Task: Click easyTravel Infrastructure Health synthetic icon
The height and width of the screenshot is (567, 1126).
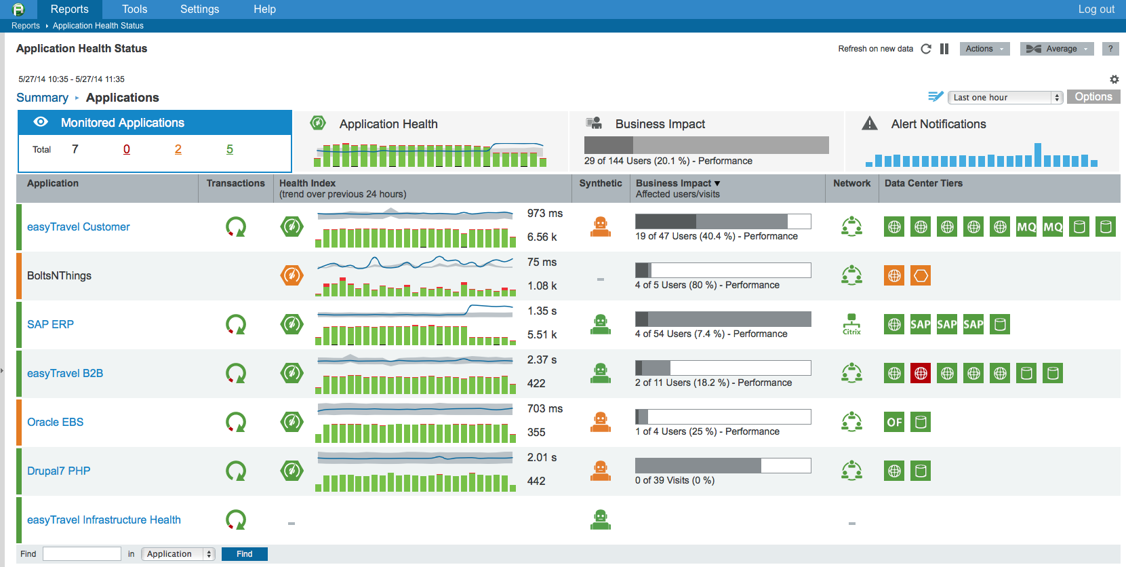Action: 600,520
